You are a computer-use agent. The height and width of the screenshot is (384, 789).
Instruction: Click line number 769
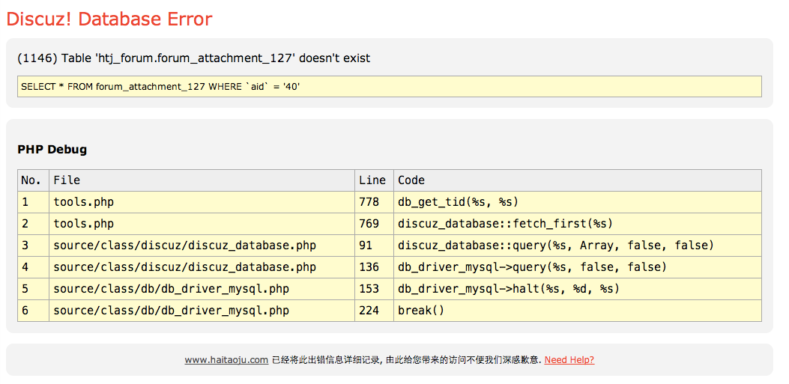pyautogui.click(x=375, y=224)
